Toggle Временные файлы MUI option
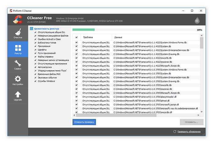 [35, 74]
